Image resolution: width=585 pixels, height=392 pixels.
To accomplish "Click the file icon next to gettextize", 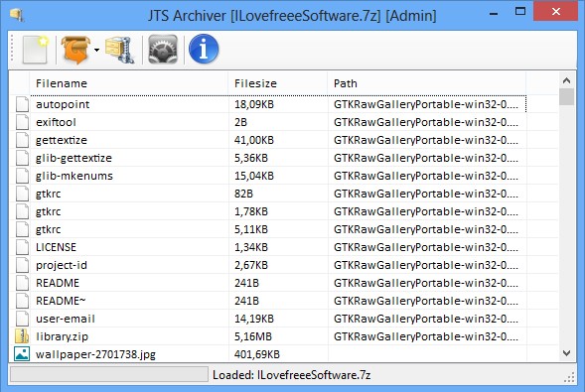I will pos(22,140).
